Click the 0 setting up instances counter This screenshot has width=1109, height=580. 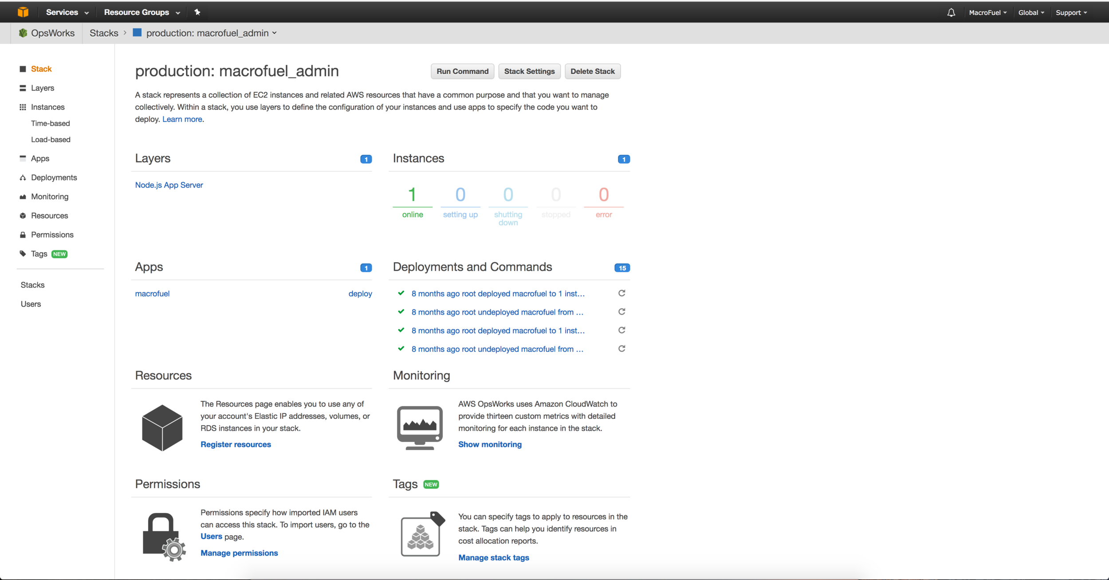pyautogui.click(x=460, y=202)
